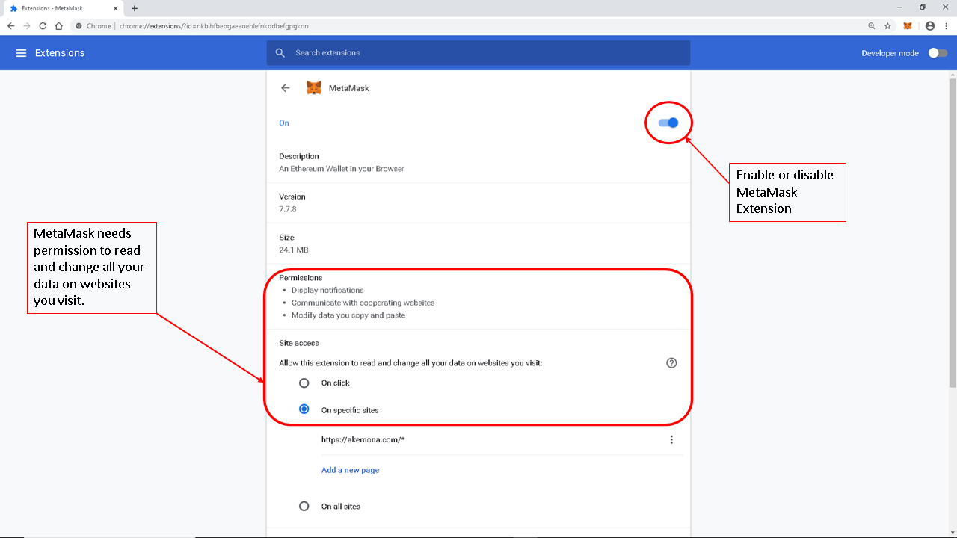Click the search magnifier in the extensions bar
957x538 pixels.
(x=280, y=53)
